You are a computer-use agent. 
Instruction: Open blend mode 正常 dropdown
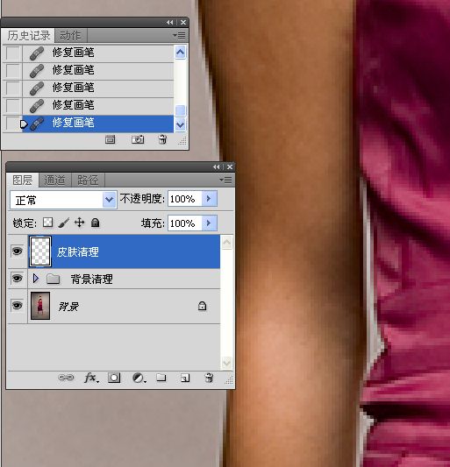click(109, 200)
